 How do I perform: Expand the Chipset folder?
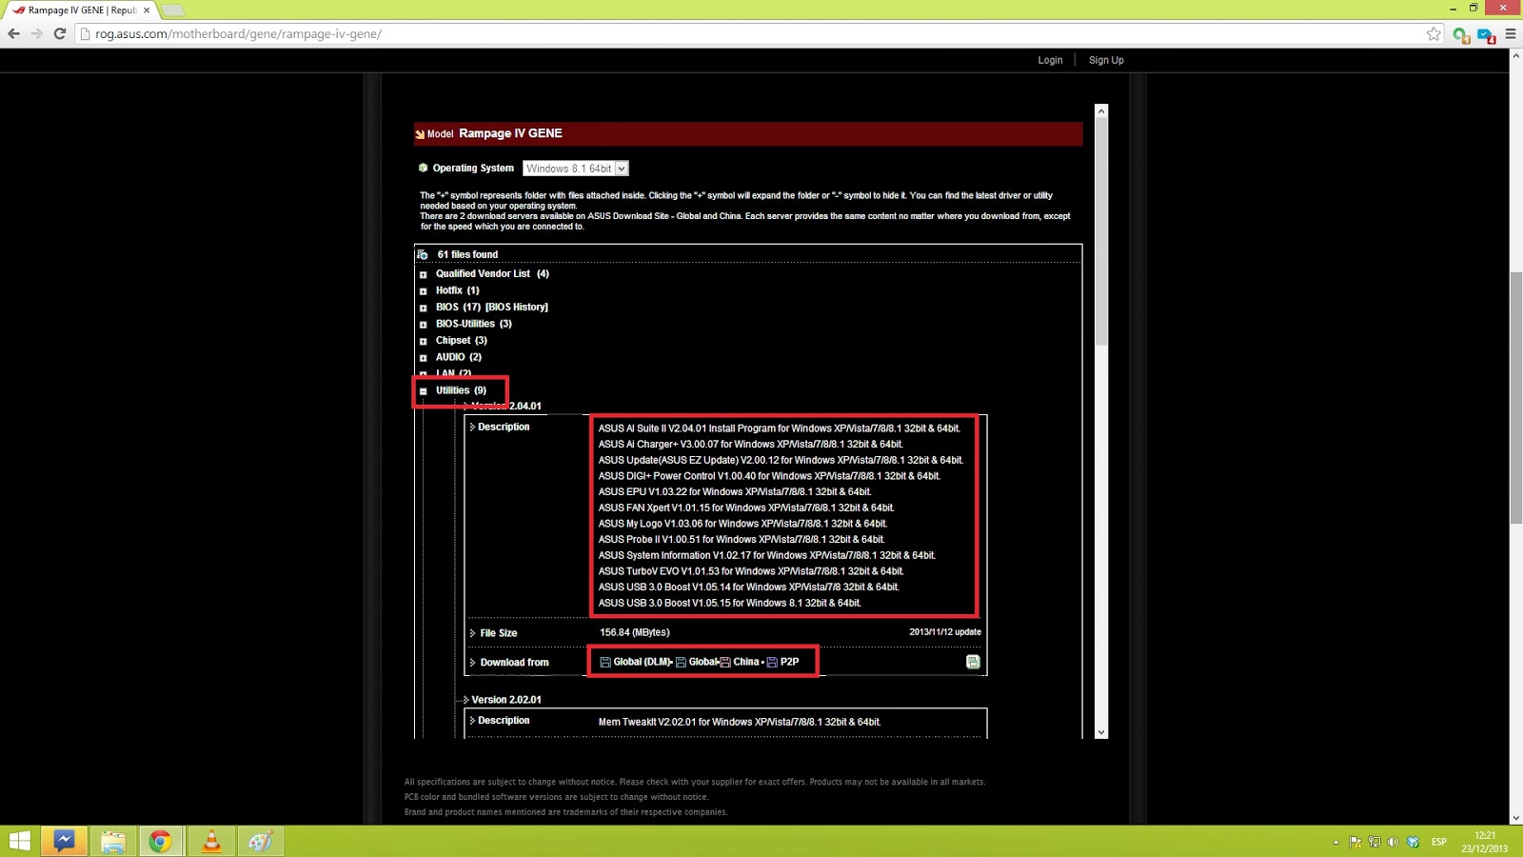pos(424,341)
